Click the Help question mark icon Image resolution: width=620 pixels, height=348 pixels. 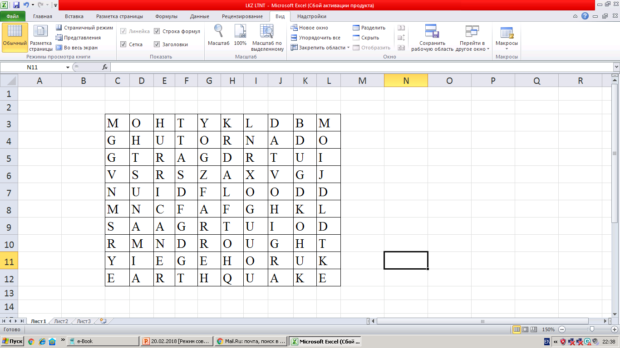point(585,16)
